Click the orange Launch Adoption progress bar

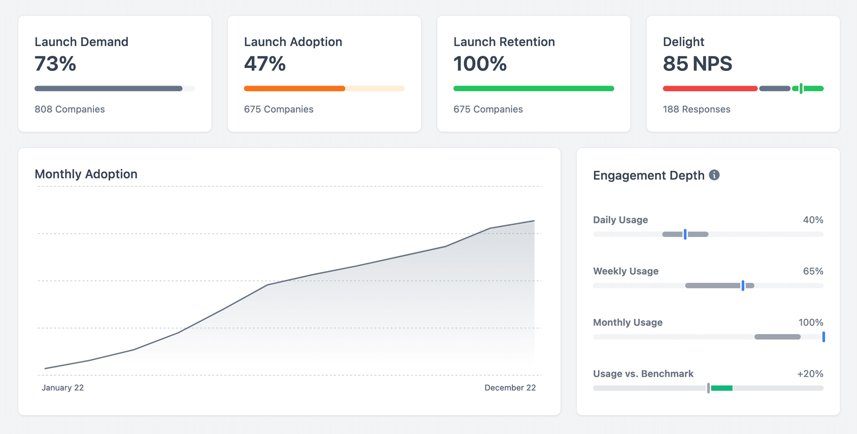[x=294, y=89]
